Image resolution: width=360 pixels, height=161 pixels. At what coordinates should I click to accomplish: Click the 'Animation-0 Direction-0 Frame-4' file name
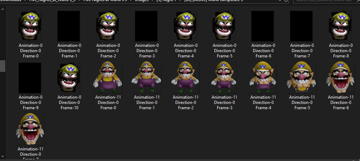(185, 51)
